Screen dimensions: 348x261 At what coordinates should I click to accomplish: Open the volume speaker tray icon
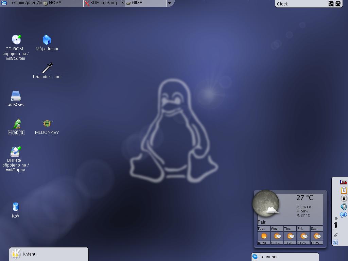coord(344,207)
